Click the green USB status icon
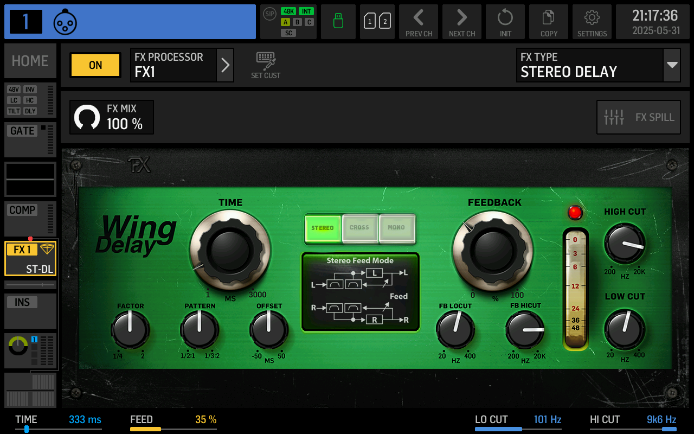 (x=338, y=22)
